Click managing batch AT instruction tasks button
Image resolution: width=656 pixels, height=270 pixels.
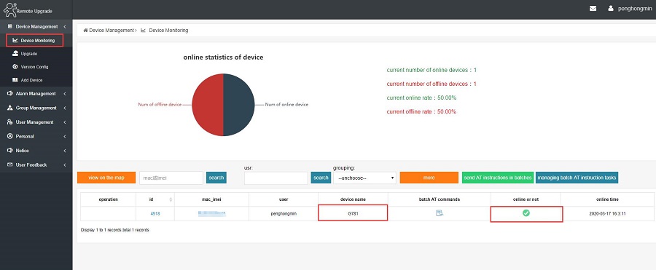point(577,178)
